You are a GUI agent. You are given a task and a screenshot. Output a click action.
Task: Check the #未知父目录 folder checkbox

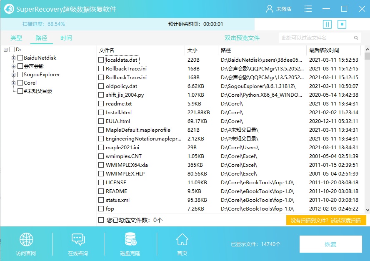click(20, 91)
